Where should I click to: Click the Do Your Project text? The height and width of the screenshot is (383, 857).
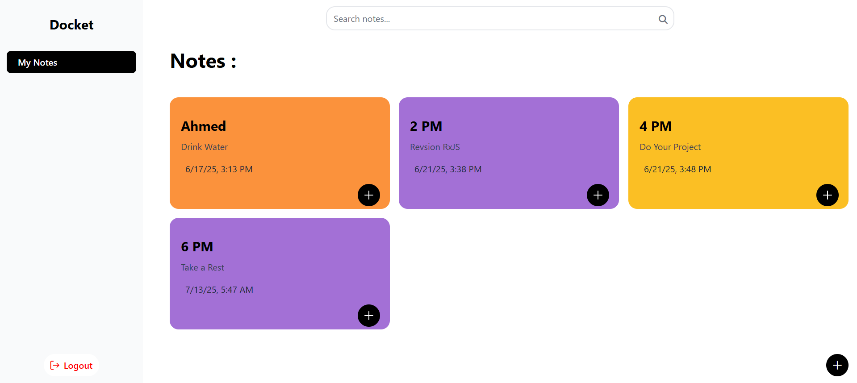[x=670, y=147]
